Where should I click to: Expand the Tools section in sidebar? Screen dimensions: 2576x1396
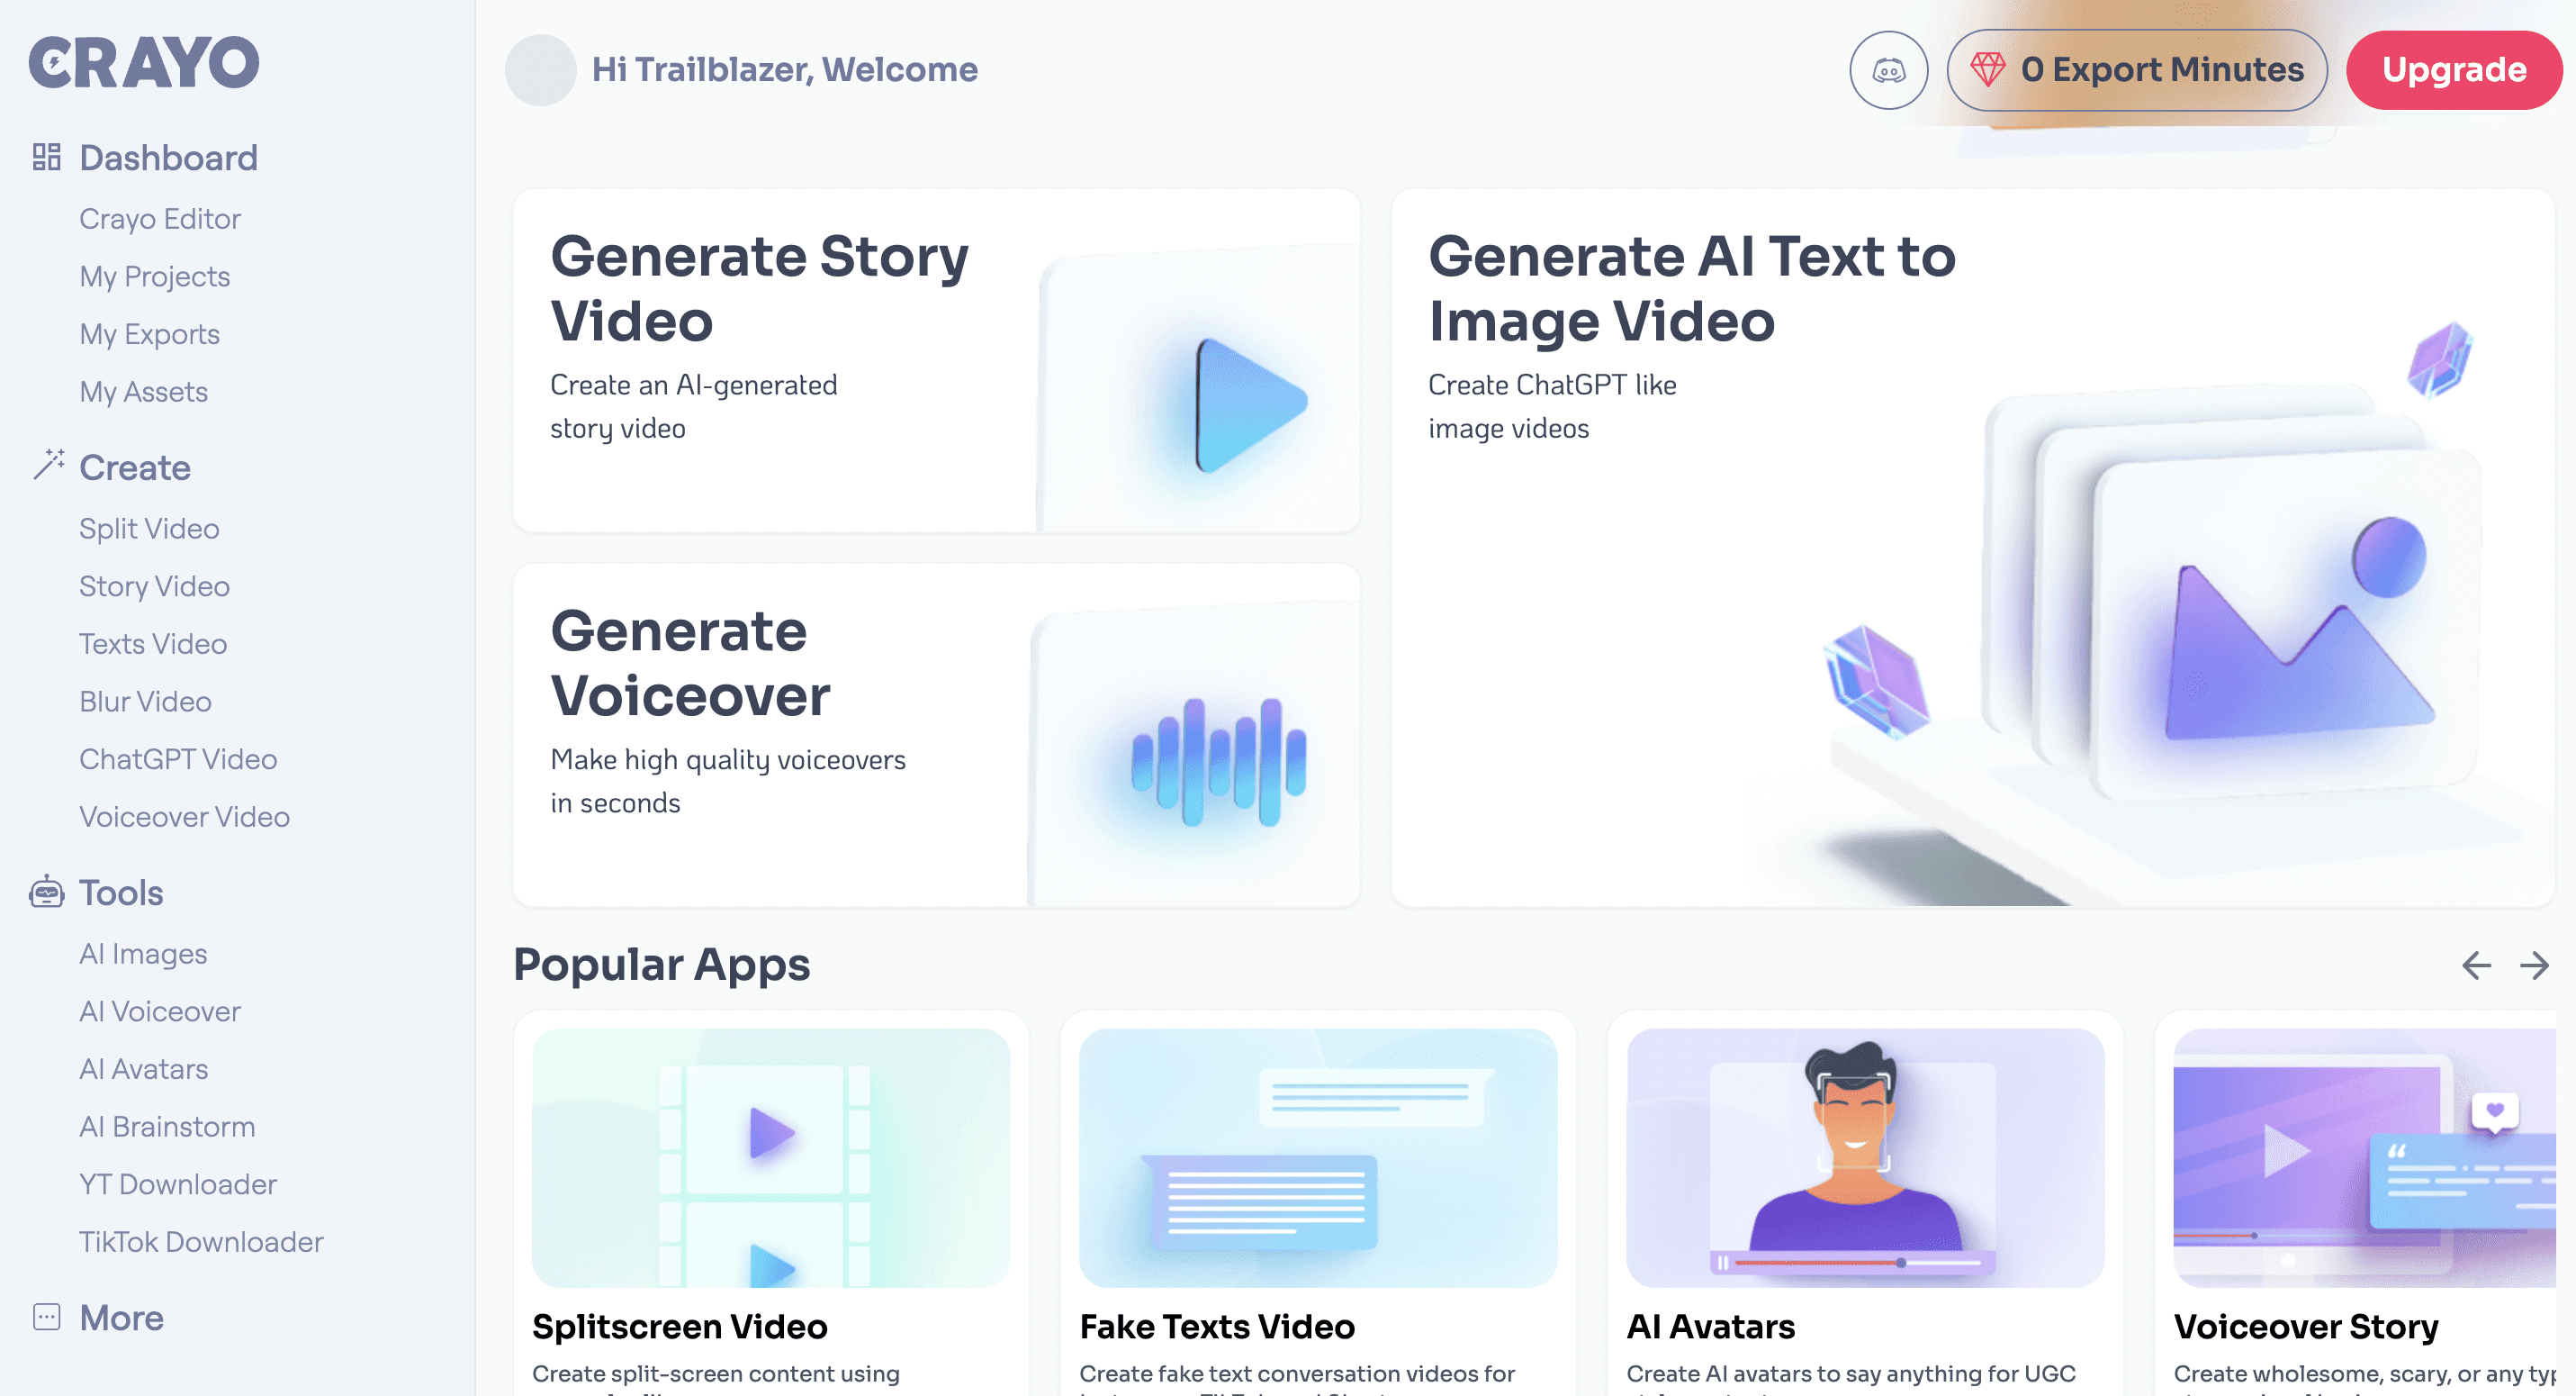[121, 891]
